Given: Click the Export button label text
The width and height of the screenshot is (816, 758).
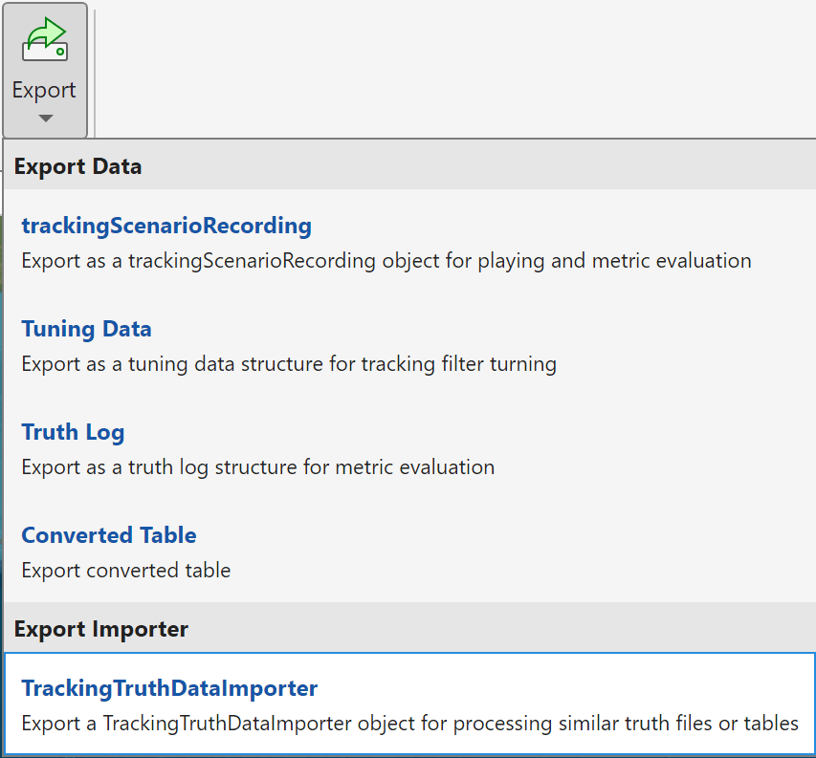Looking at the screenshot, I should pyautogui.click(x=44, y=90).
